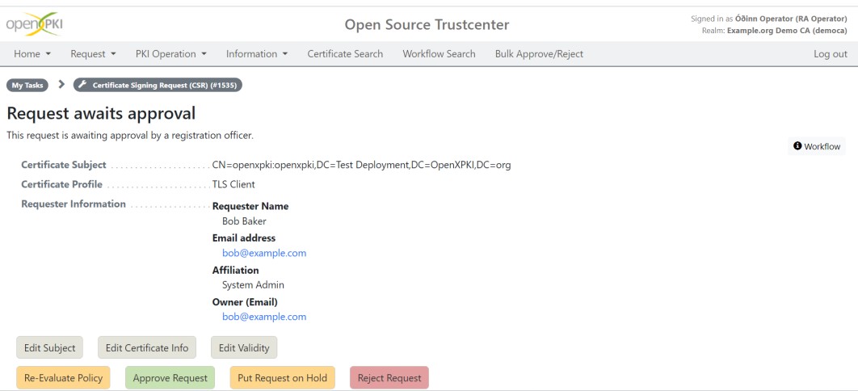The width and height of the screenshot is (858, 391).
Task: Click the wrench icon in CSR breadcrumb
Action: coord(82,85)
